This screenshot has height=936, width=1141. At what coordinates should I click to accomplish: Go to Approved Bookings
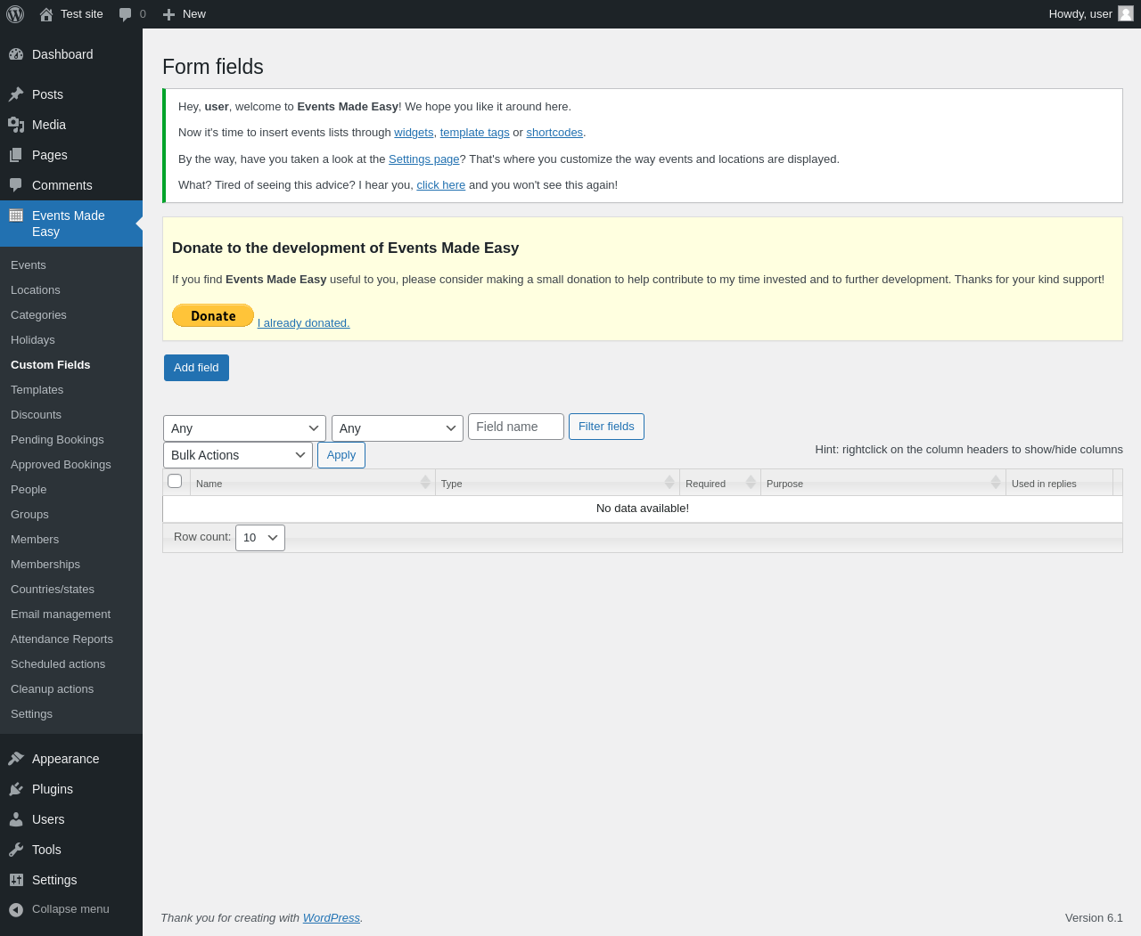coord(61,465)
